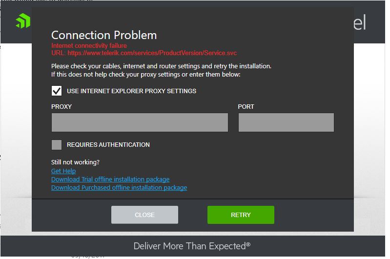Click the red service URL text
This screenshot has height=259, width=390.
pyautogui.click(x=144, y=53)
